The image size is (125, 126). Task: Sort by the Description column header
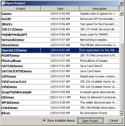pyautogui.click(x=100, y=9)
